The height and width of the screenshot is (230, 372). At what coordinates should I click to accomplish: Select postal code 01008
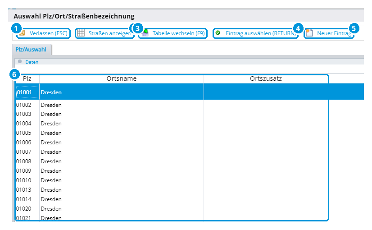pyautogui.click(x=24, y=161)
